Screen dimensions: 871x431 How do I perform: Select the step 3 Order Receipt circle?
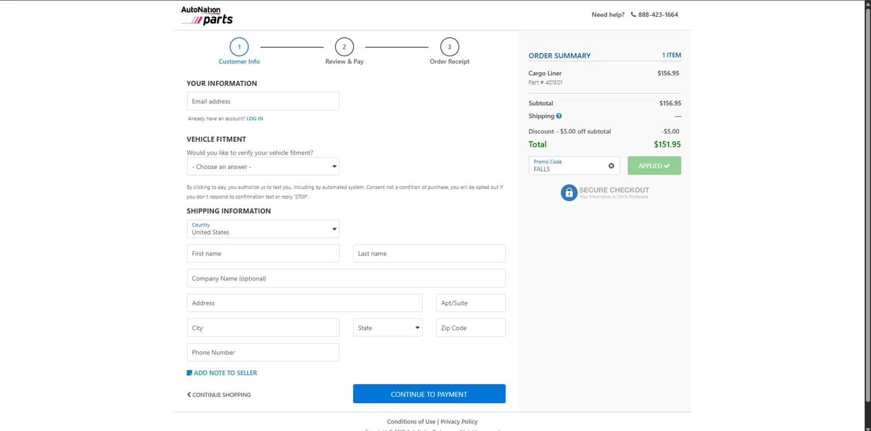(x=449, y=47)
